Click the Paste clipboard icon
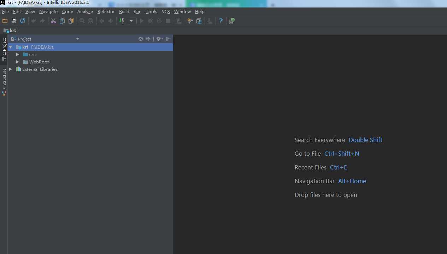 [71, 21]
